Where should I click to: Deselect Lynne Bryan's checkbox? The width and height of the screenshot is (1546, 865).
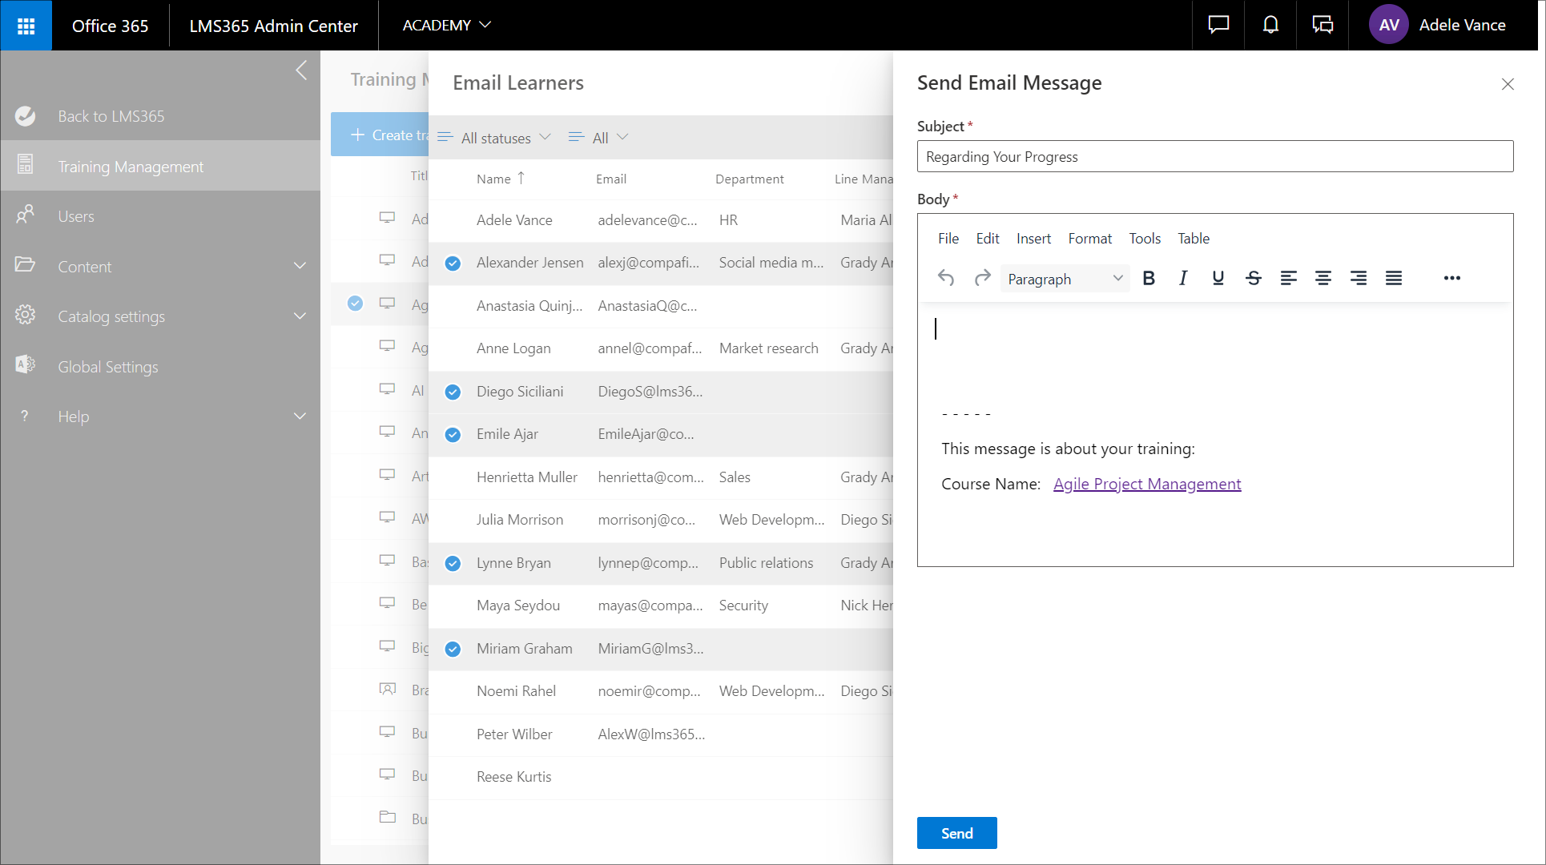tap(453, 563)
